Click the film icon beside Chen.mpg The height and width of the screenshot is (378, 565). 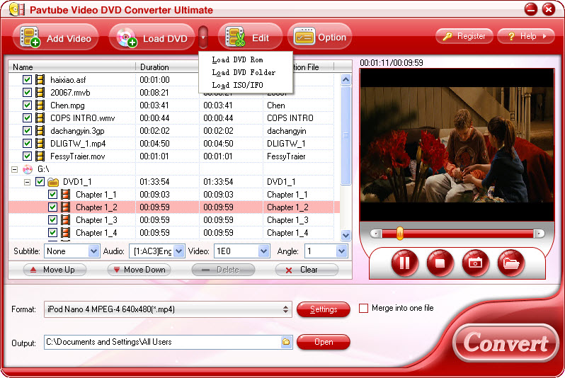tap(40, 105)
